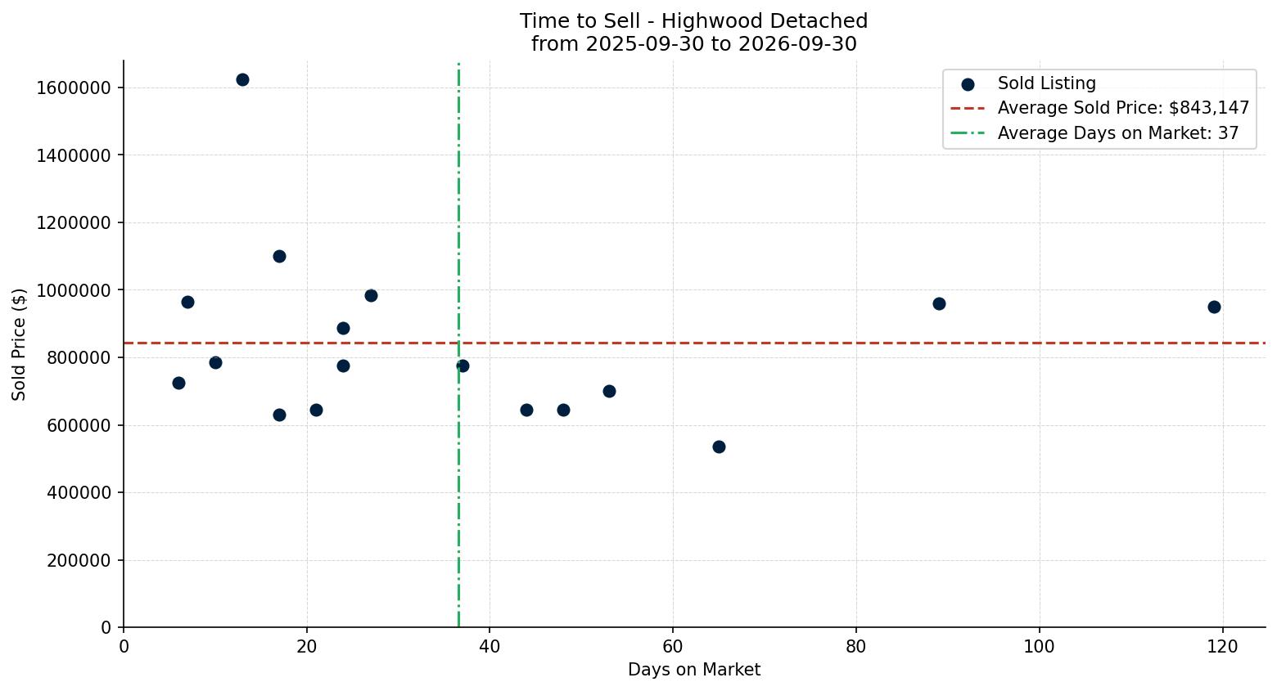Viewport: 1277px width, 691px height.
Task: Click the data point at 27 days on market
Action: pos(371,295)
